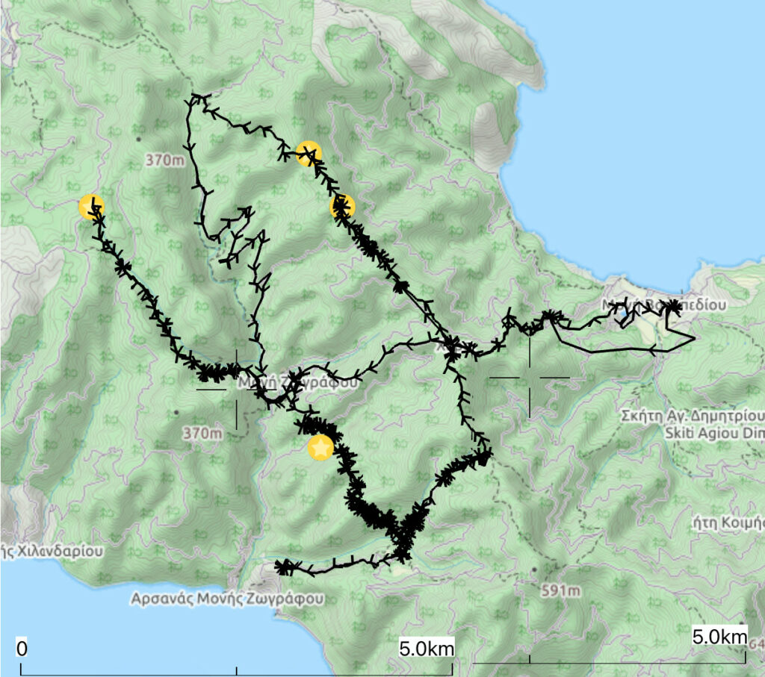Select the northernmost yellow waypoint circle

(309, 153)
